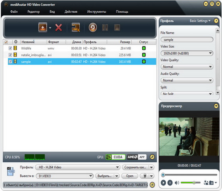Click the File Name sample input field
Image resolution: width=222 pixels, height=191 pixels.
point(187,40)
